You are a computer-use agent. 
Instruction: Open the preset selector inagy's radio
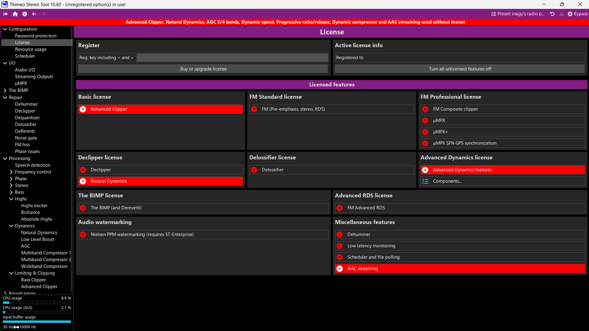(x=518, y=14)
